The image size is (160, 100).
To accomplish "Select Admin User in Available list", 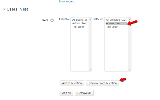I will tap(79, 23).
